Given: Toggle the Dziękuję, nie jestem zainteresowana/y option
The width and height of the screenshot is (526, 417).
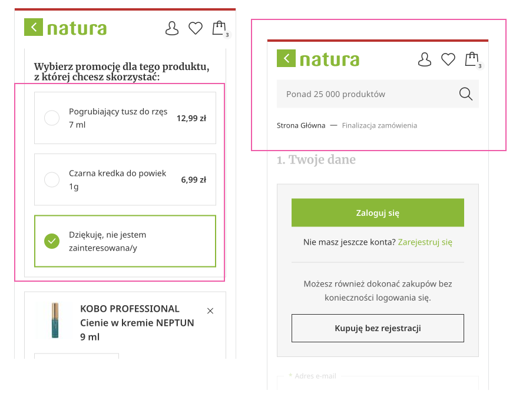Looking at the screenshot, I should [x=52, y=241].
